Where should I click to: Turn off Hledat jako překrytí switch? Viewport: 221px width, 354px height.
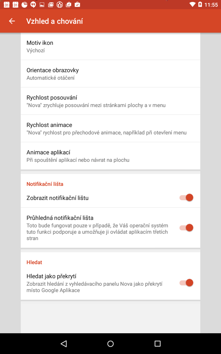186,283
